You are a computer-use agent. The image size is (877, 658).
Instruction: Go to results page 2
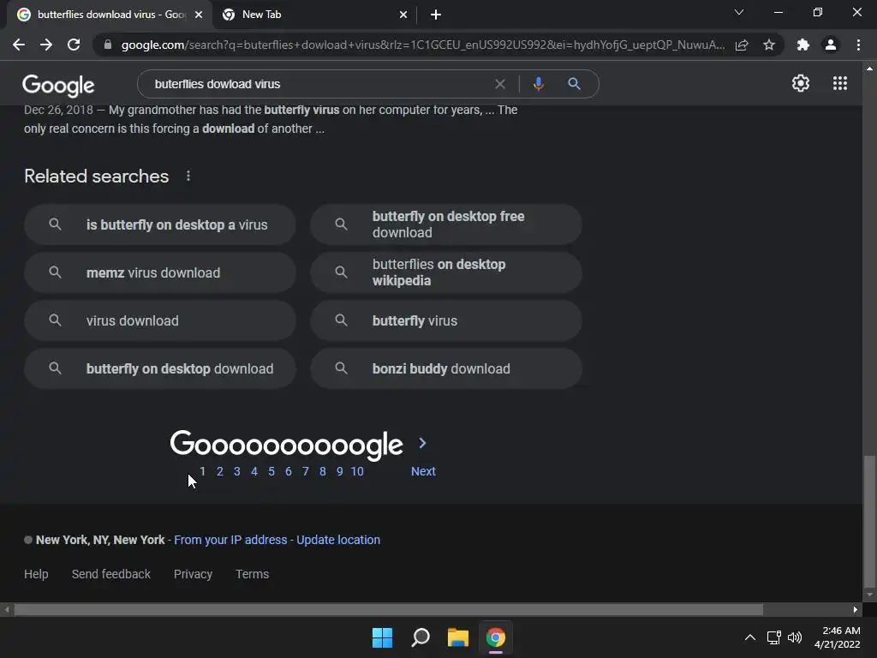[220, 472]
